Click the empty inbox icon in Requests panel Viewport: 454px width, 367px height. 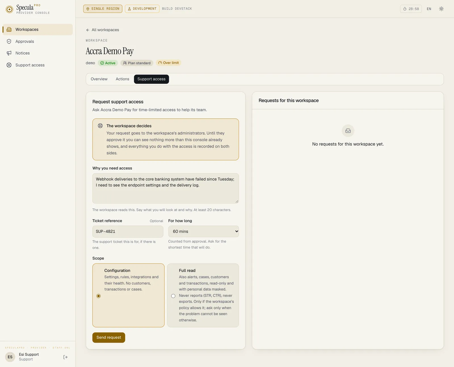(x=348, y=131)
